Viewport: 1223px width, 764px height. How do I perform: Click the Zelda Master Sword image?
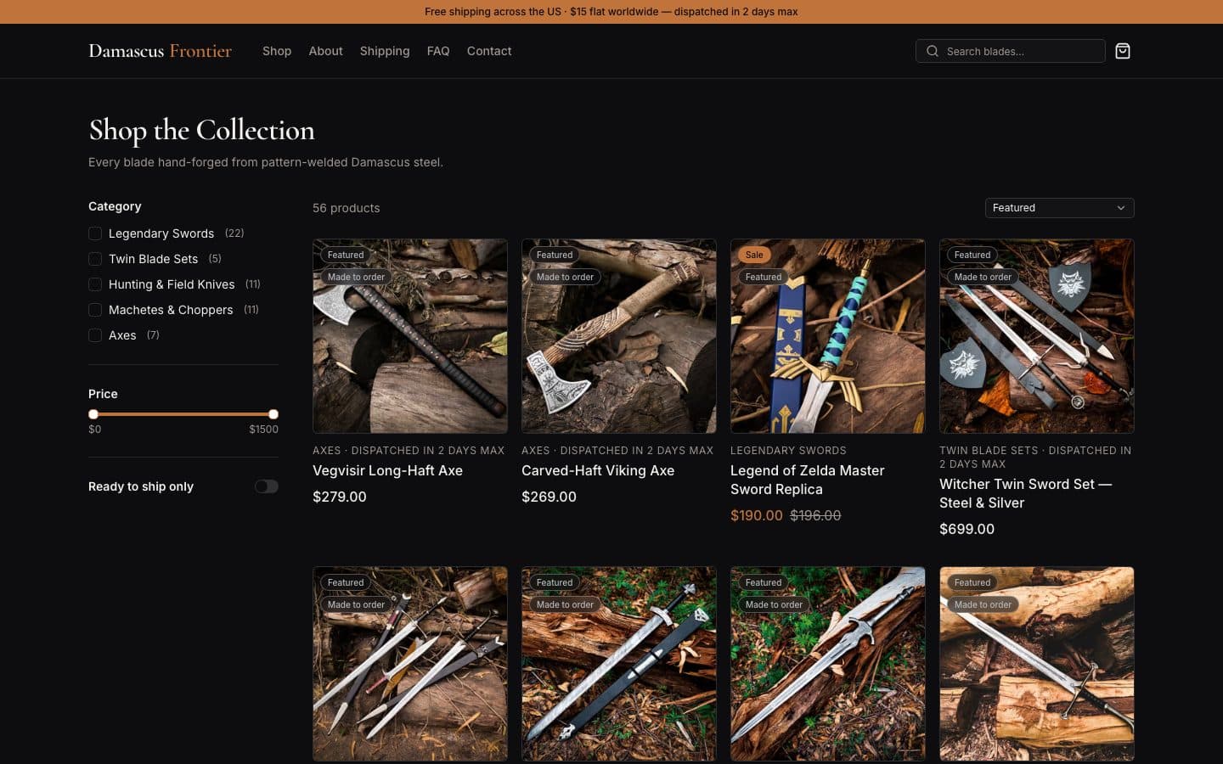click(x=828, y=336)
